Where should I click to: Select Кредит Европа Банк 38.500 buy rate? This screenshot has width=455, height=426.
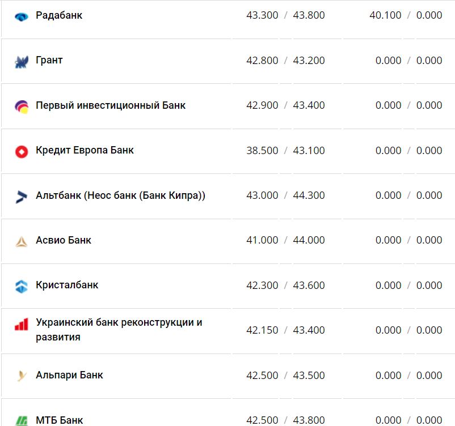[262, 151]
